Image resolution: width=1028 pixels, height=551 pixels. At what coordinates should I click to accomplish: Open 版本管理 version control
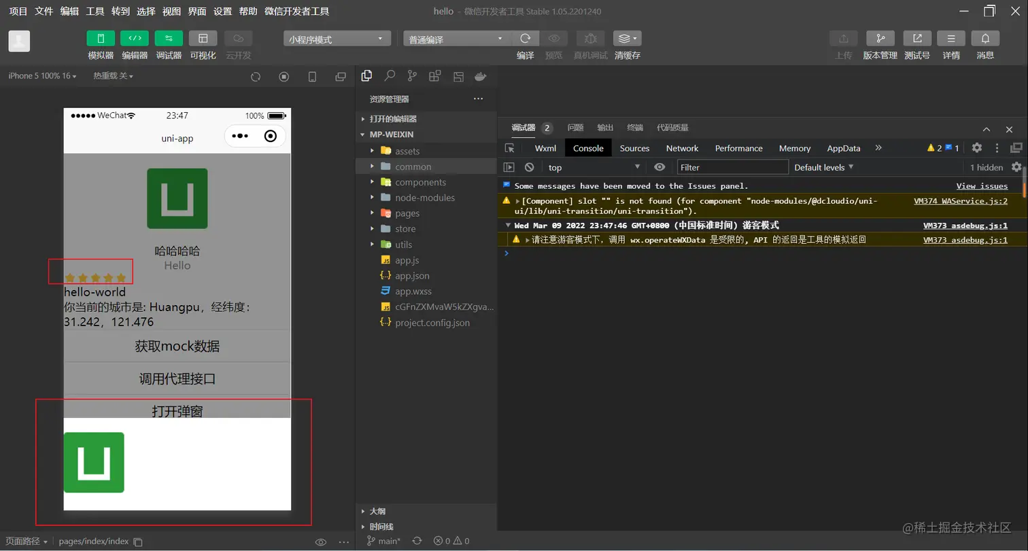(880, 38)
